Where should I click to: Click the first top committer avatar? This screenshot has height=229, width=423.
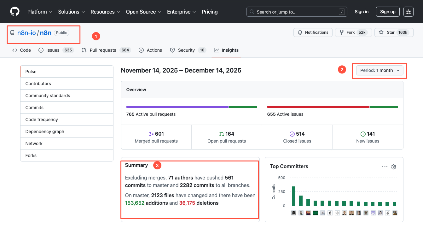pyautogui.click(x=294, y=213)
